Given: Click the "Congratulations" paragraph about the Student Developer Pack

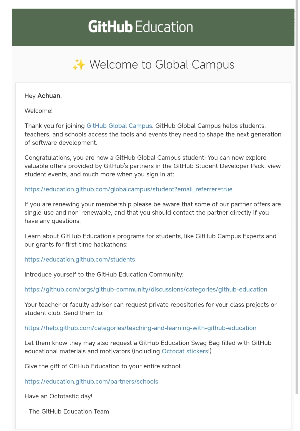Looking at the screenshot, I should tap(152, 166).
